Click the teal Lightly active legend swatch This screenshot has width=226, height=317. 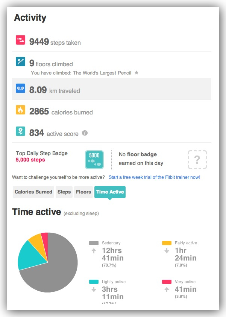pyautogui.click(x=94, y=282)
